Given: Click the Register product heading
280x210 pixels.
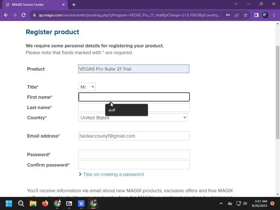Looking at the screenshot, I should coord(52,32).
